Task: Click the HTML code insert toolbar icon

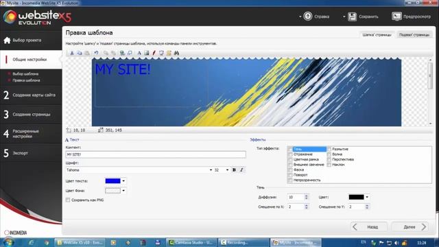Action: click(x=161, y=53)
